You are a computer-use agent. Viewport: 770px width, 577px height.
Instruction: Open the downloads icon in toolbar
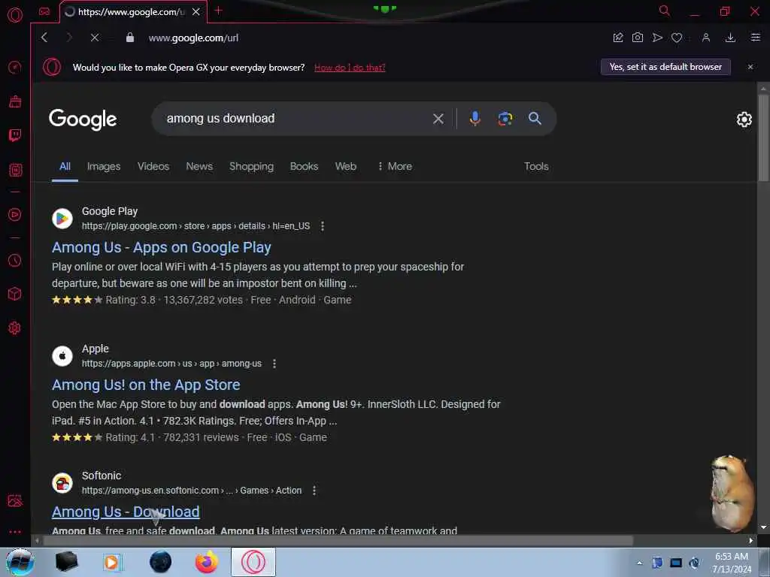pos(730,38)
